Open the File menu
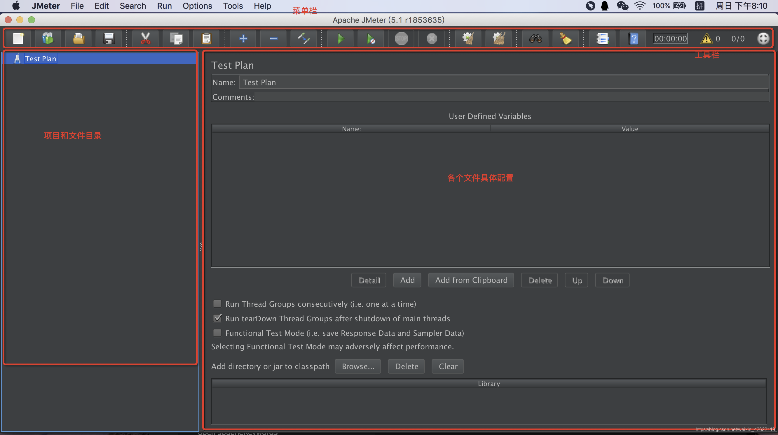Image resolution: width=778 pixels, height=435 pixels. click(x=77, y=6)
